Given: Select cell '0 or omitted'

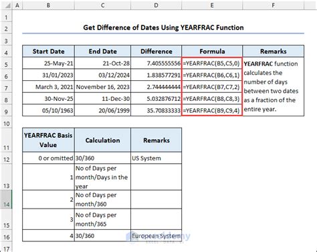Looking at the screenshot, I should point(48,158).
